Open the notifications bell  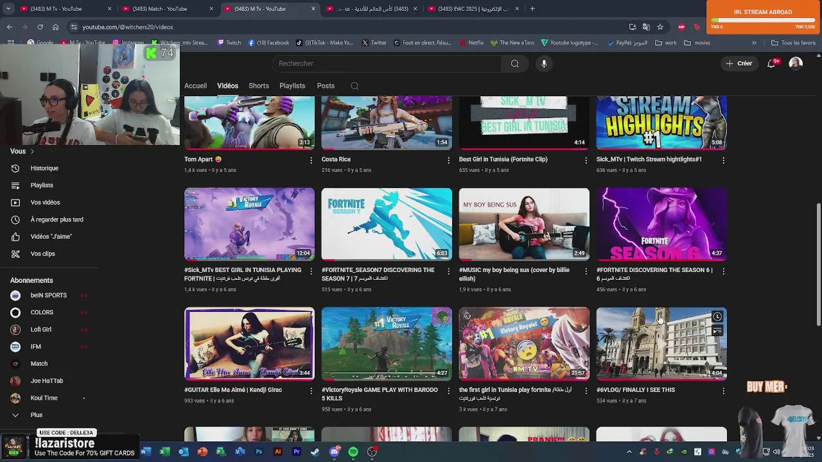771,64
